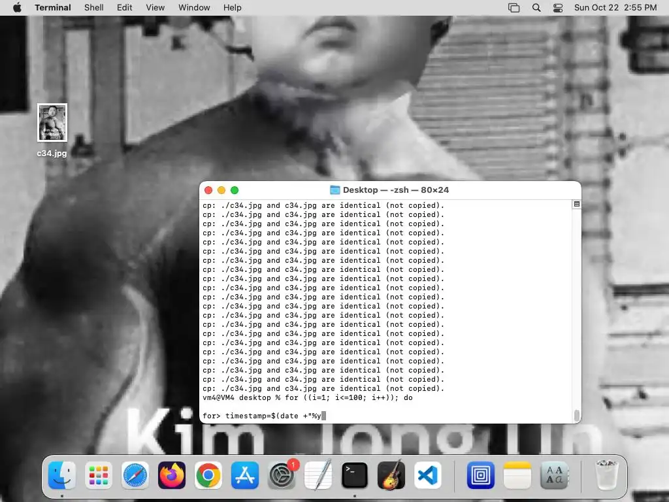Open the Edit menu
Screen dimensions: 669x502
click(125, 8)
